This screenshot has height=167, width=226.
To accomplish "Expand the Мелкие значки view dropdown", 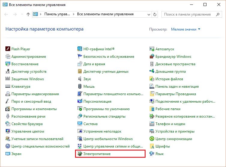I will point(186,29).
